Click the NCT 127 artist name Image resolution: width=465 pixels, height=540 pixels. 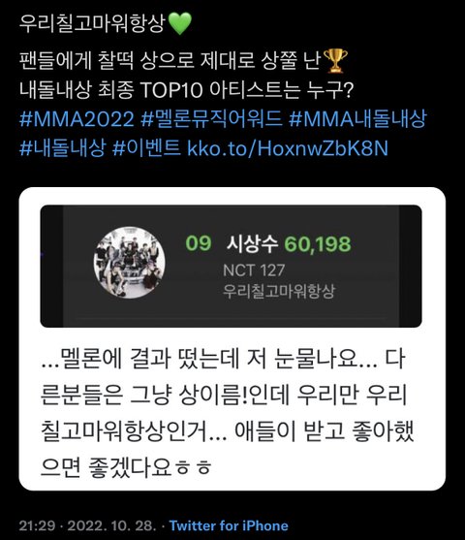254,270
